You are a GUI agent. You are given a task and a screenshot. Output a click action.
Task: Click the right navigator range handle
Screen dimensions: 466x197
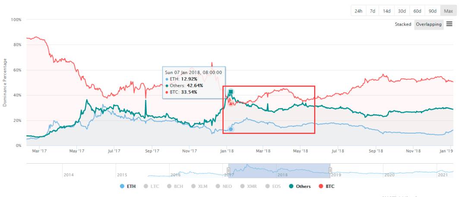tap(330, 170)
